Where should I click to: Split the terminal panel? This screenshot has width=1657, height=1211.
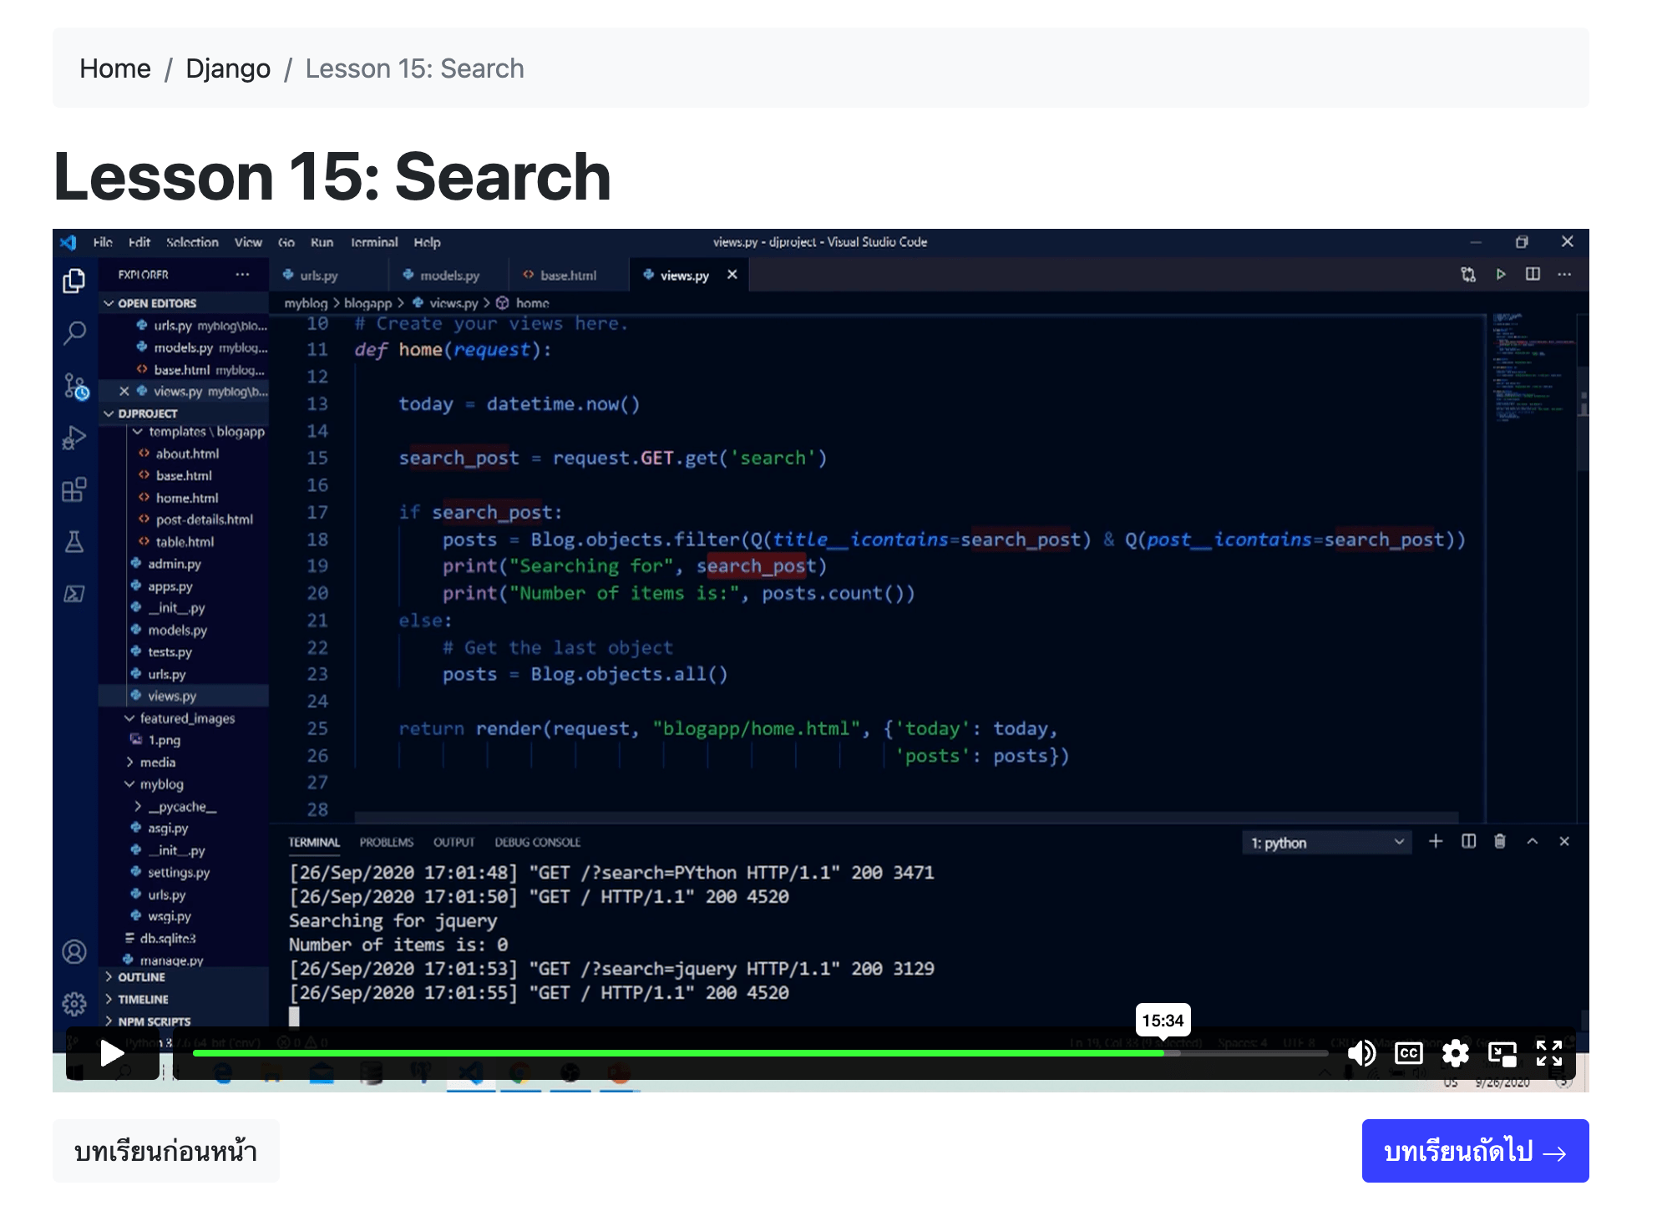1468,841
